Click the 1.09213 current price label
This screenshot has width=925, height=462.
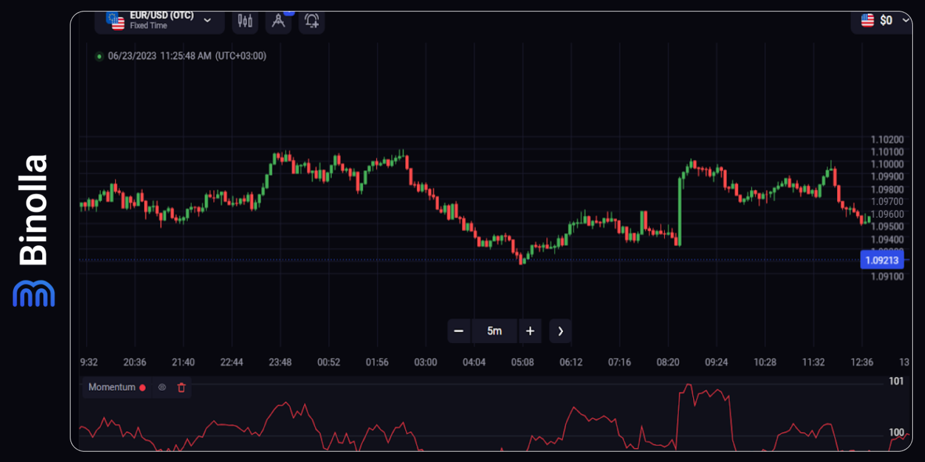pos(882,259)
